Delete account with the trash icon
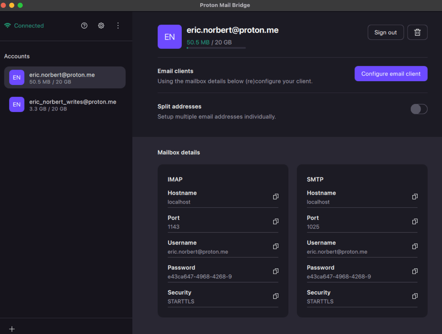Image resolution: width=442 pixels, height=334 pixels. pyautogui.click(x=417, y=32)
